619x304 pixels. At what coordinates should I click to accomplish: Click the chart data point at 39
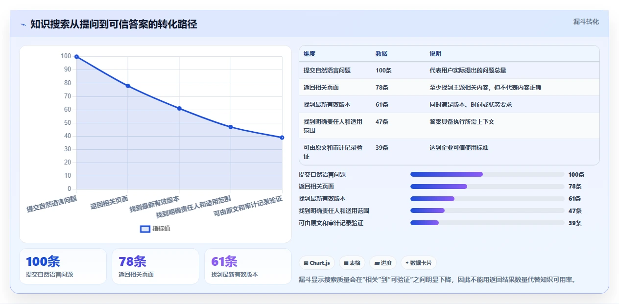[x=282, y=138]
